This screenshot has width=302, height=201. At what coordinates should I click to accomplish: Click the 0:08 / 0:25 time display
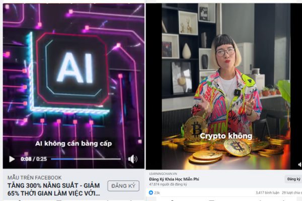point(34,159)
